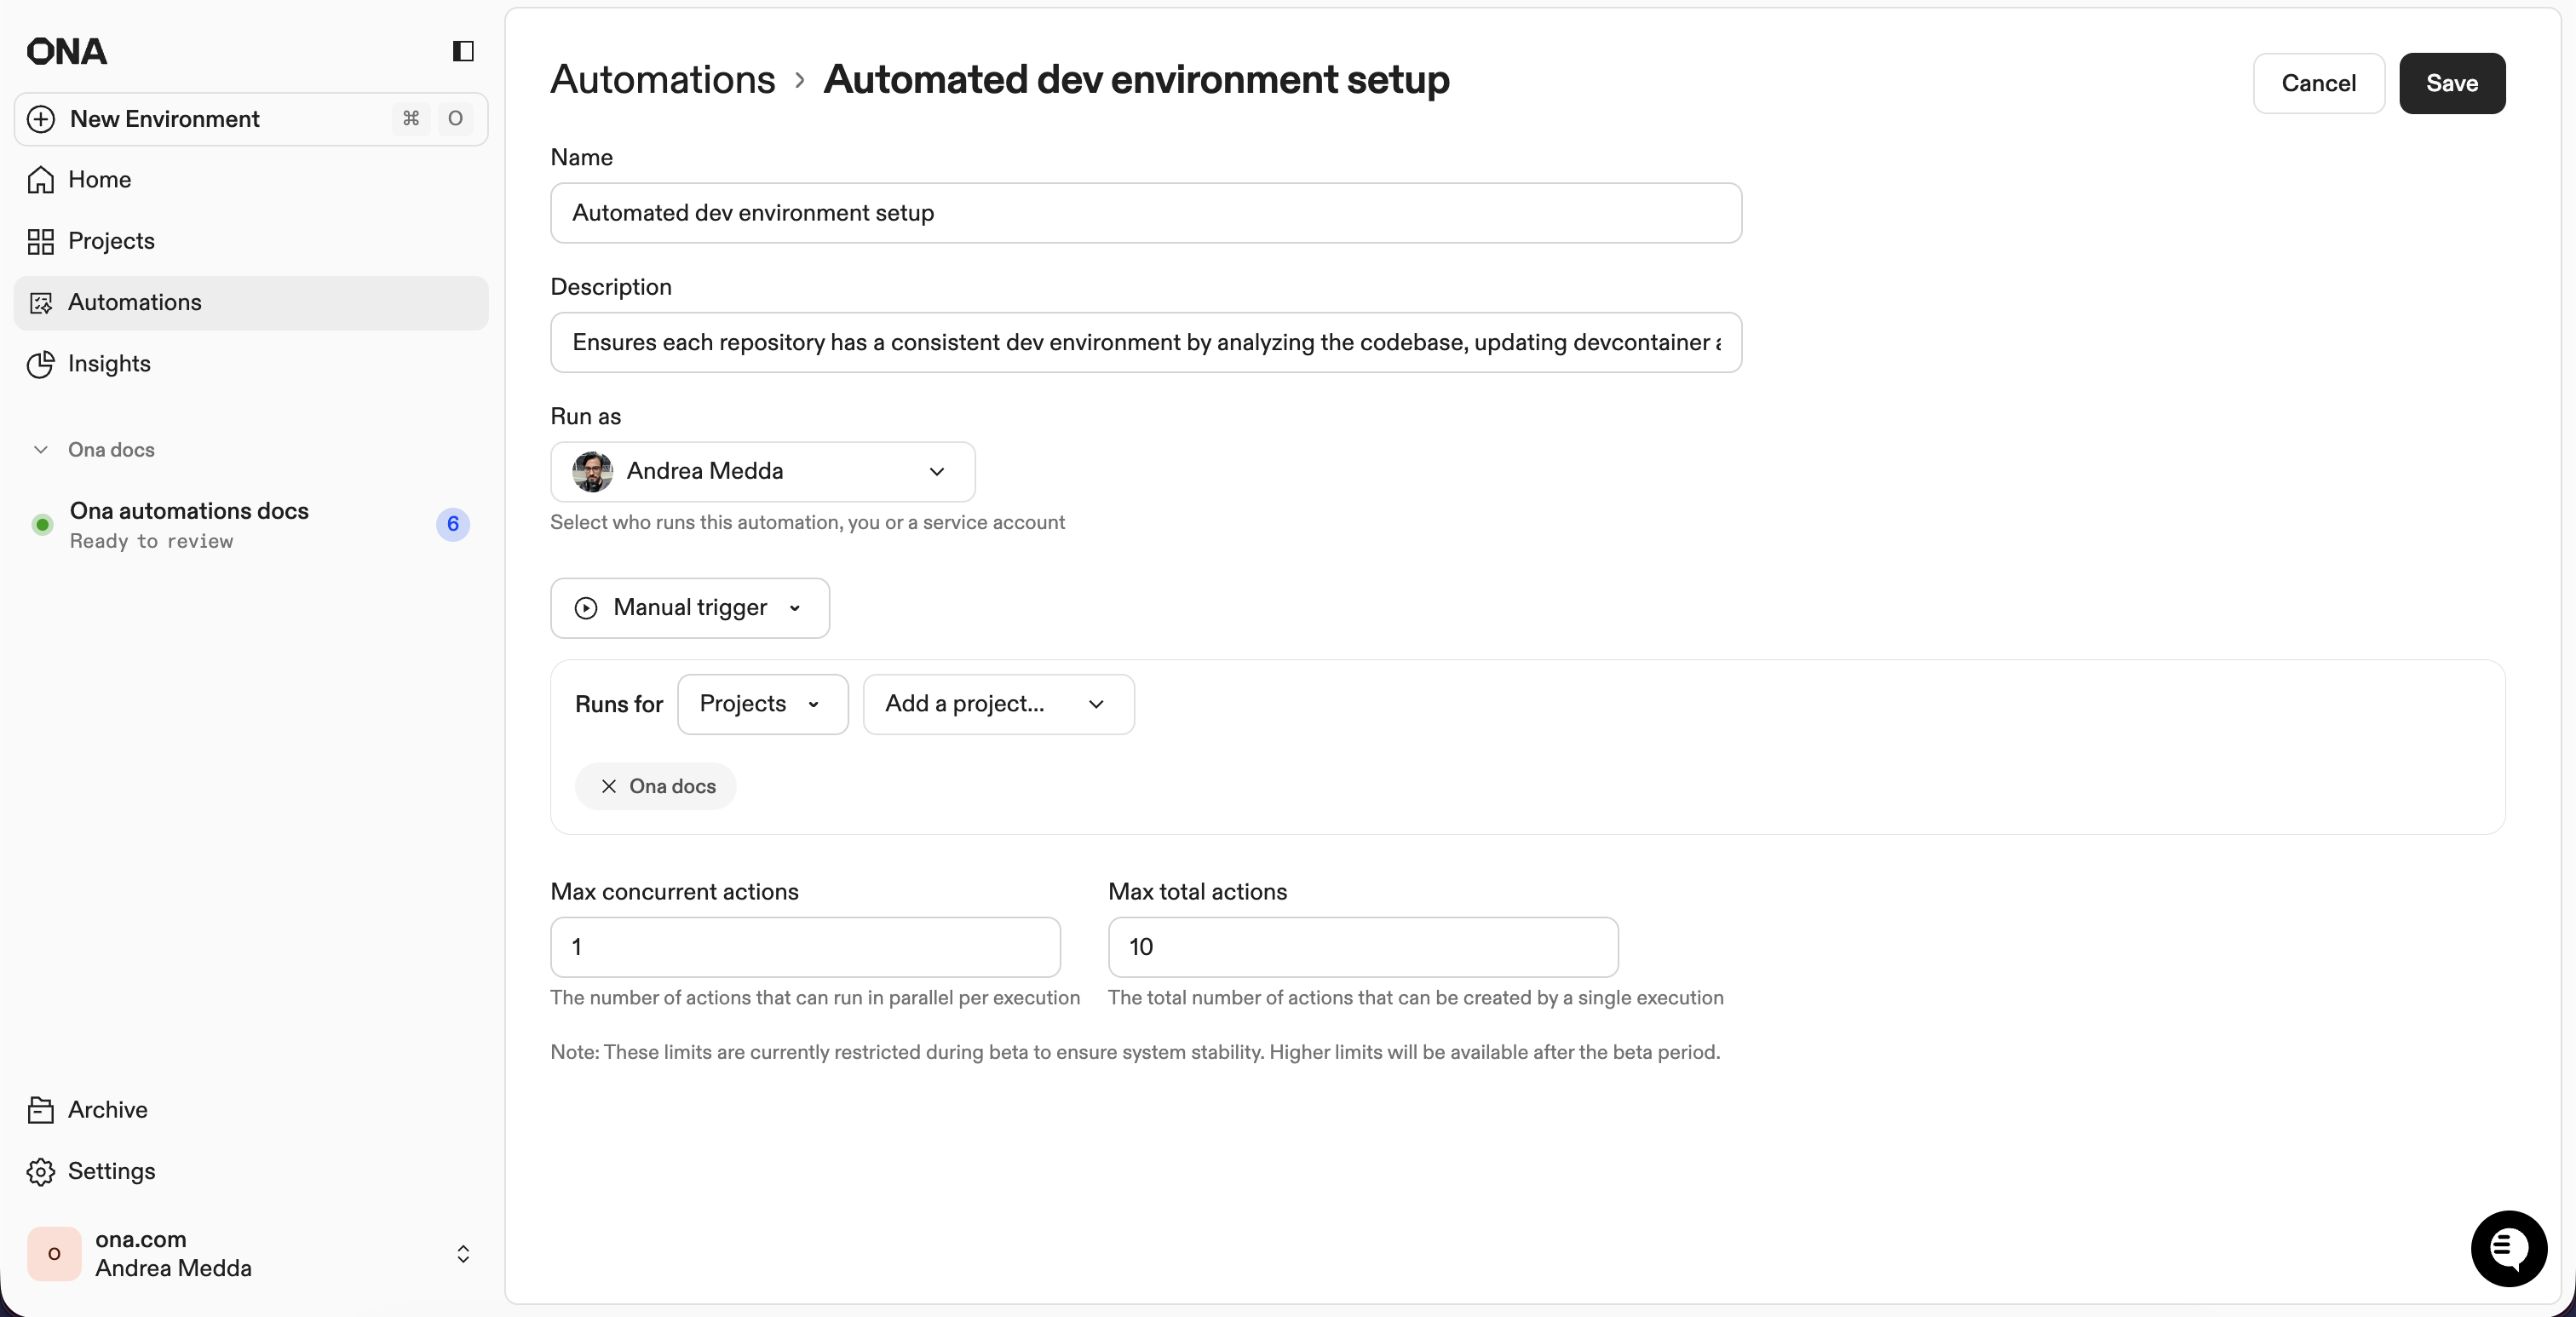
Task: Navigate back via the Automations breadcrumb
Action: [x=662, y=80]
